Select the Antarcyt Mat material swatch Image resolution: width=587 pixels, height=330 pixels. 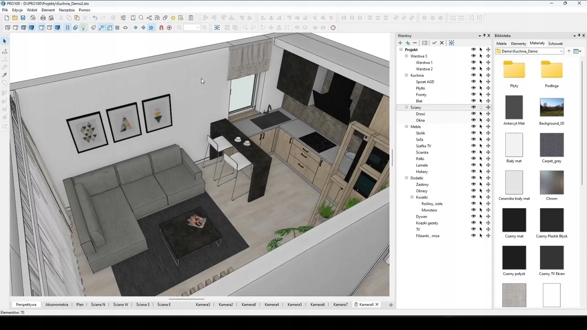(x=514, y=108)
